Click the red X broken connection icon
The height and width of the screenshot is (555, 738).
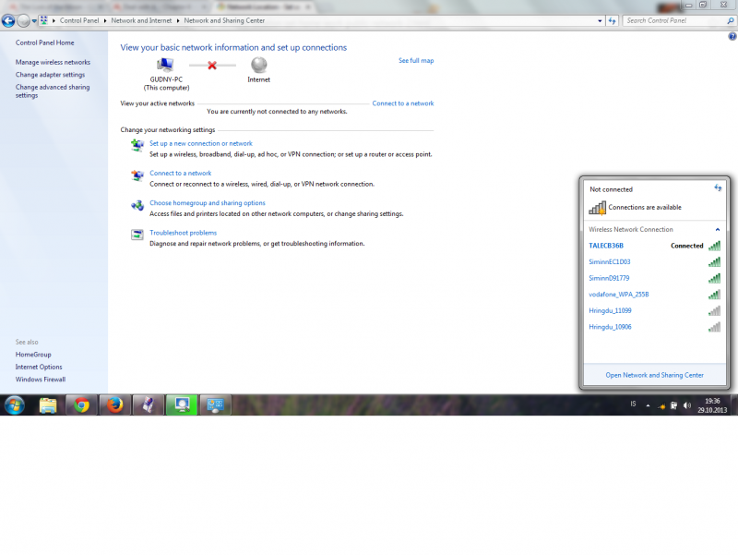[x=212, y=66]
